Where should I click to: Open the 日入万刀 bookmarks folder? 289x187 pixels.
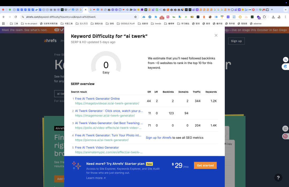[x=82, y=24]
